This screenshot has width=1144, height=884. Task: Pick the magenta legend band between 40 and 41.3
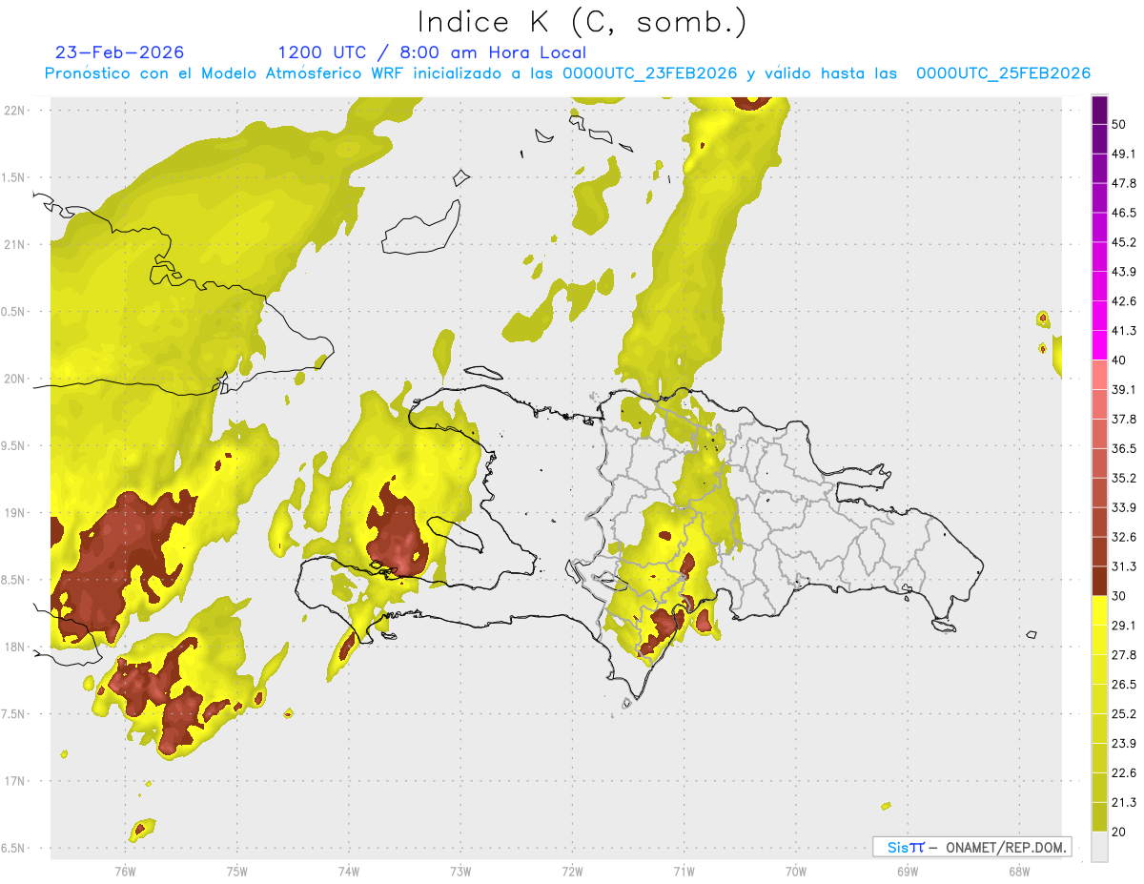(1099, 345)
